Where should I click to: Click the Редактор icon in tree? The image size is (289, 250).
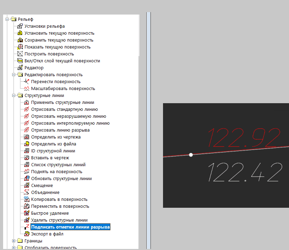20,68
